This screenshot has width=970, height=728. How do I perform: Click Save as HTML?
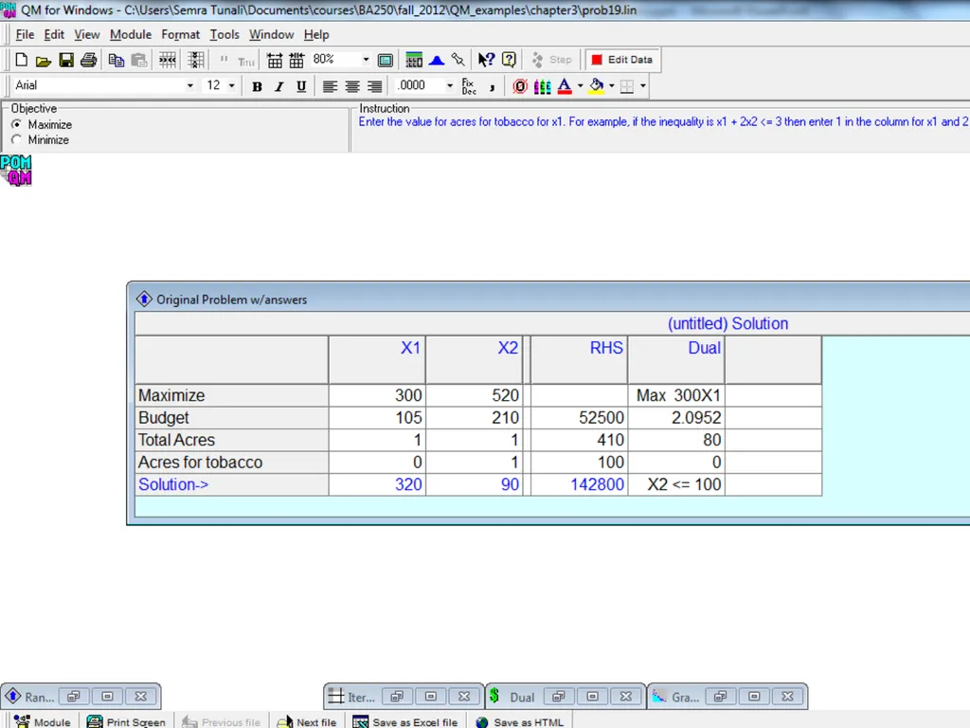pyautogui.click(x=520, y=721)
